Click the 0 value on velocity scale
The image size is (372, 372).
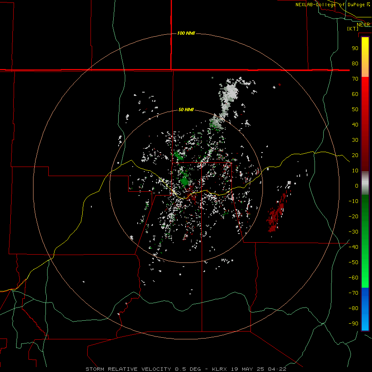tap(357, 186)
